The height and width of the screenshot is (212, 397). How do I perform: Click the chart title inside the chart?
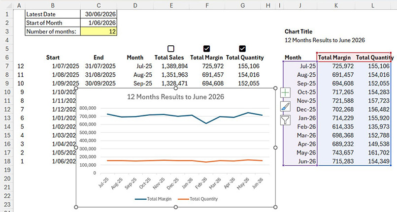coord(175,97)
